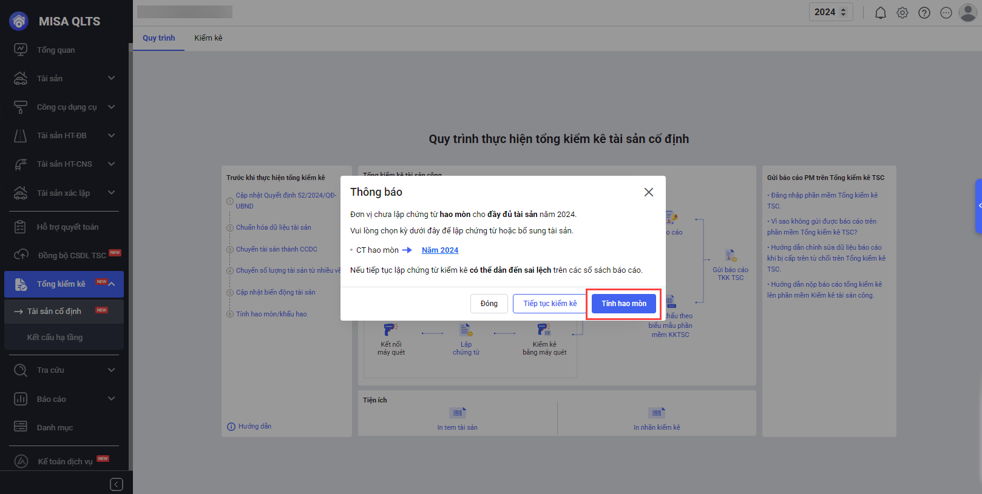Viewport: 982px width, 494px height.
Task: Close the Thông báo dialog with X
Action: pos(649,192)
